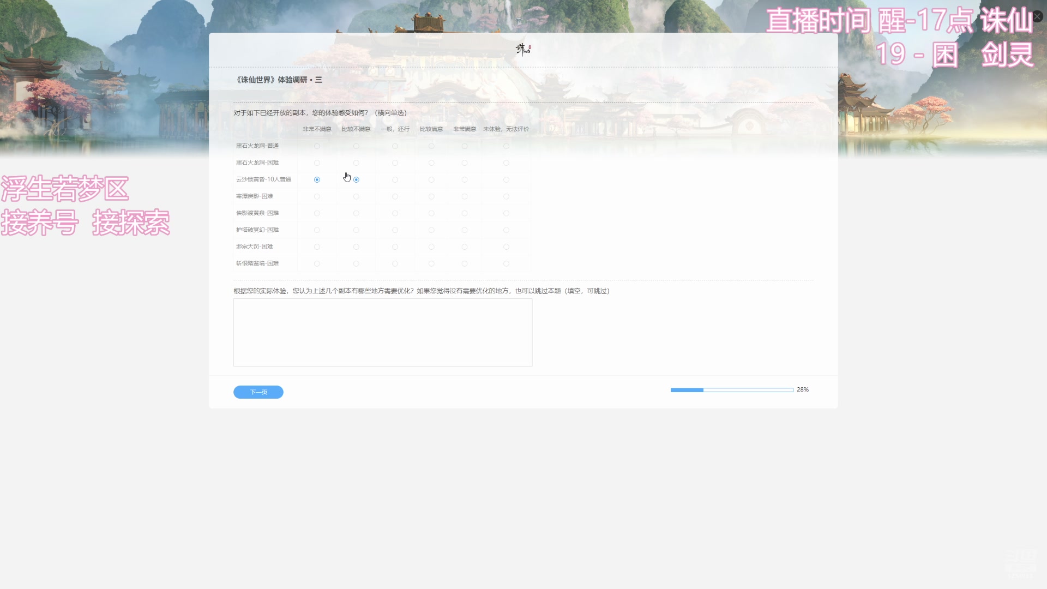Pick 一般，还行 for 侠影渡黄泉-困难
The image size is (1047, 589).
click(x=395, y=213)
